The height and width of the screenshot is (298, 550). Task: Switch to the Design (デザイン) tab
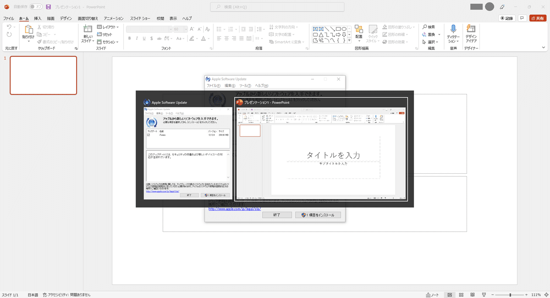point(66,18)
